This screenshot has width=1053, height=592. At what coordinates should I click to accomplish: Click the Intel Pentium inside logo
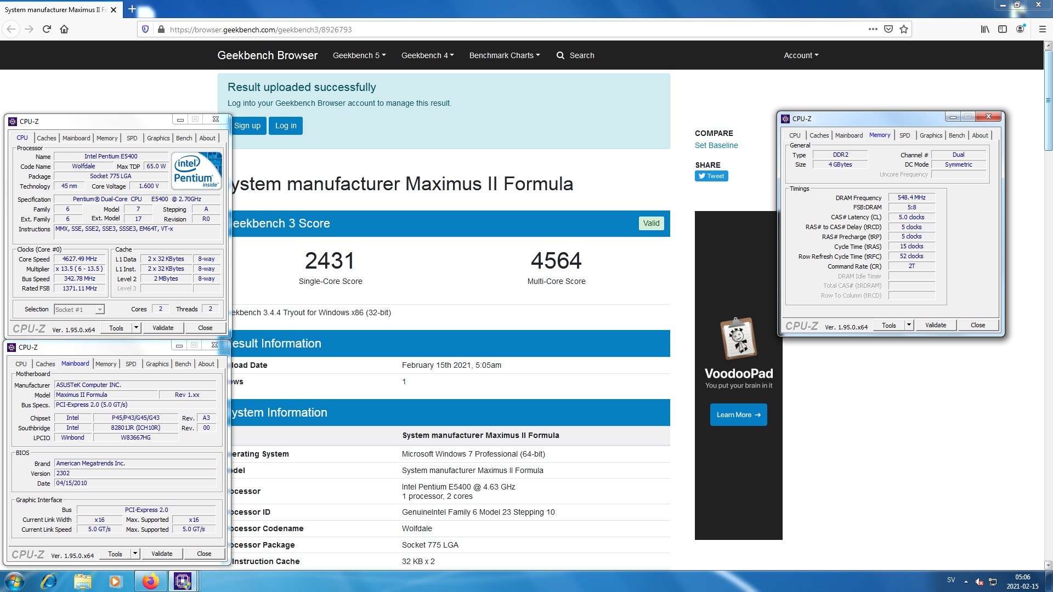[197, 171]
